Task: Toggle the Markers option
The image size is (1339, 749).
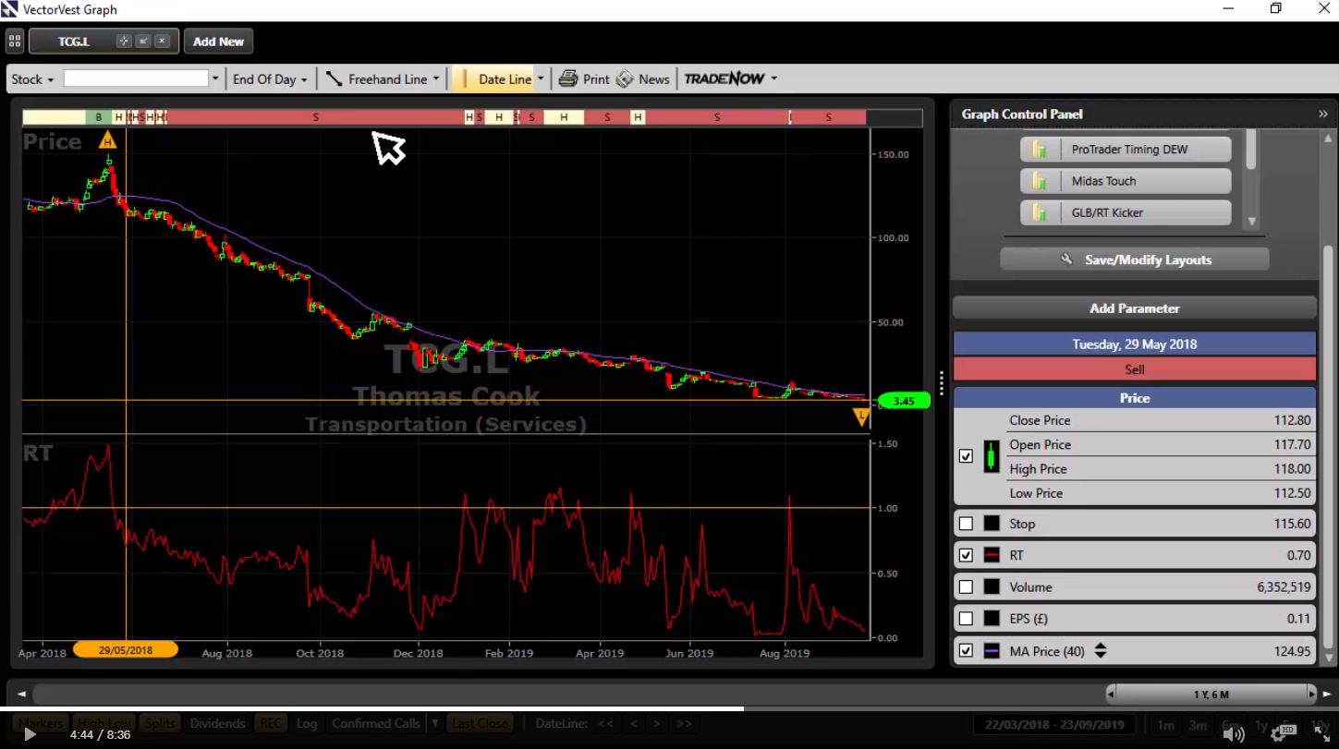Action: coord(42,723)
